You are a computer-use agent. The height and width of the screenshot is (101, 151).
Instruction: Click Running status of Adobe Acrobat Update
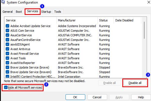click(x=104, y=26)
